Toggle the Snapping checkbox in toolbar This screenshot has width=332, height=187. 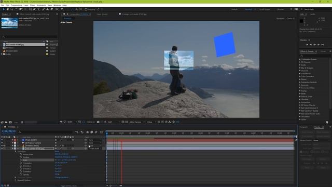coord(86,9)
